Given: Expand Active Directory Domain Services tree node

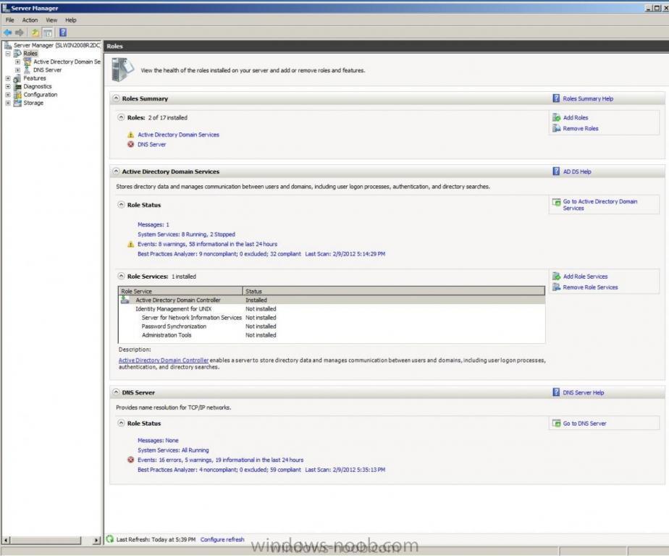Looking at the screenshot, I should pos(17,62).
